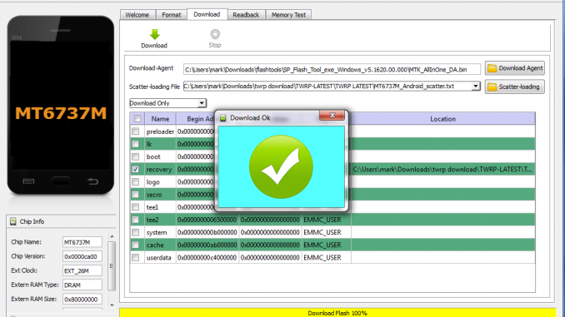Expand the Scatter-loading File dropdown arrow
565x317 pixels.
pos(476,87)
